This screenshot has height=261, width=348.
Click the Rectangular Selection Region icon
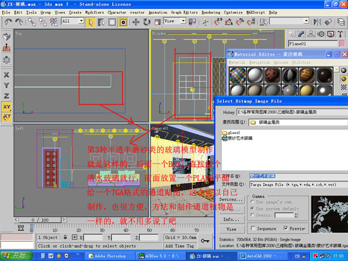click(112, 22)
